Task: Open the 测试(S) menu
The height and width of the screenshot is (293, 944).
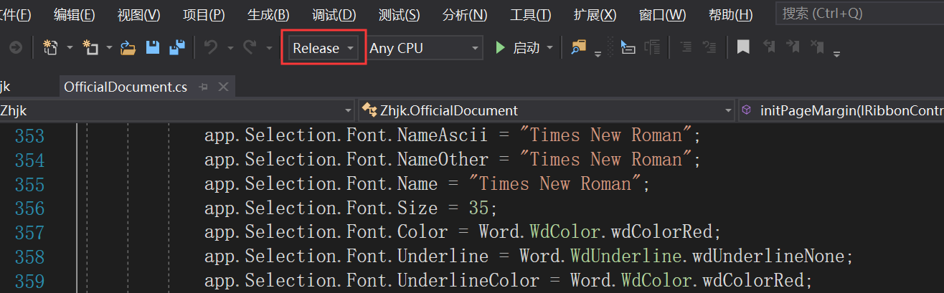Action: click(x=399, y=14)
